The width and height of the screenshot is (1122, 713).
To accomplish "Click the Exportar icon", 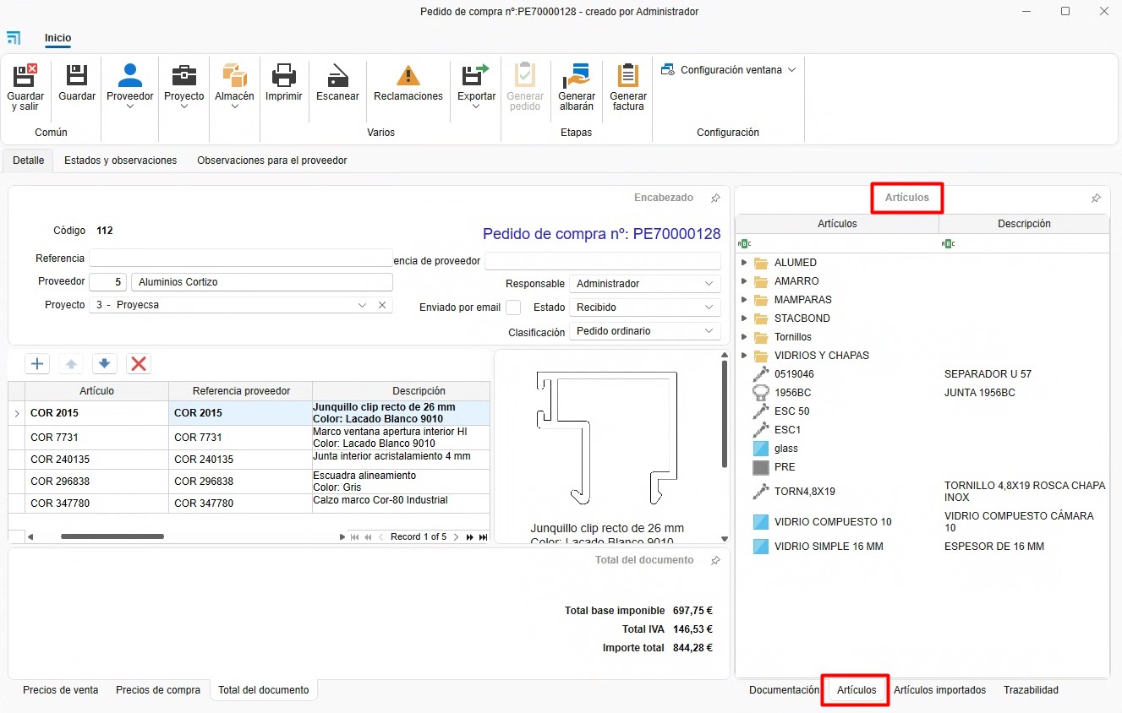I will [x=476, y=75].
